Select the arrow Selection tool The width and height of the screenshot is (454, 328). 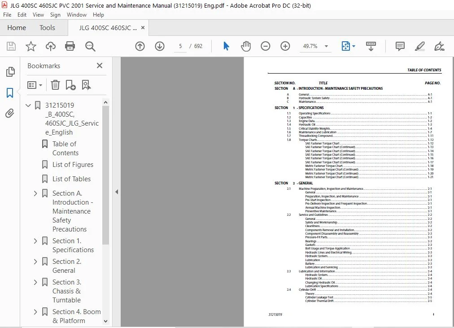(x=226, y=46)
